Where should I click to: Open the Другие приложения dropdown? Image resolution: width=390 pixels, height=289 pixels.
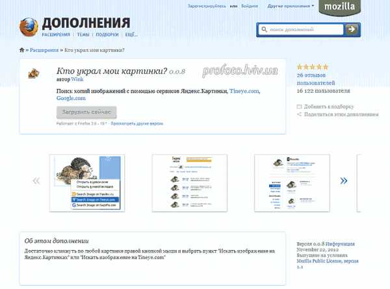pos(291,6)
